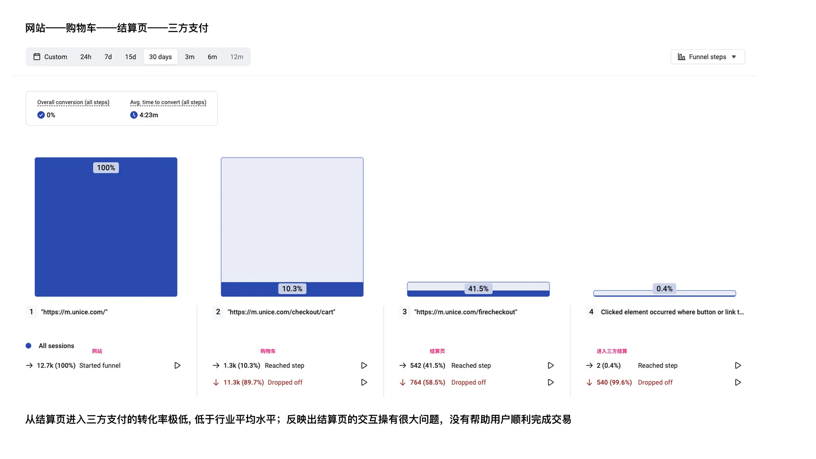Click the pink 进入三方结算 annotation label
This screenshot has height=459, width=816.
point(612,351)
